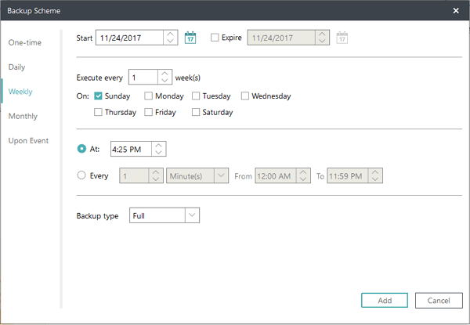470x325 pixels.
Task: Click the Execute every number field
Action: [x=143, y=78]
